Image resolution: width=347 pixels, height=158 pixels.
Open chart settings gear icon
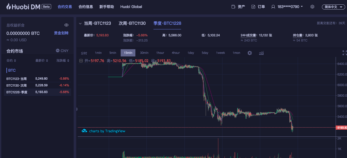(250, 53)
